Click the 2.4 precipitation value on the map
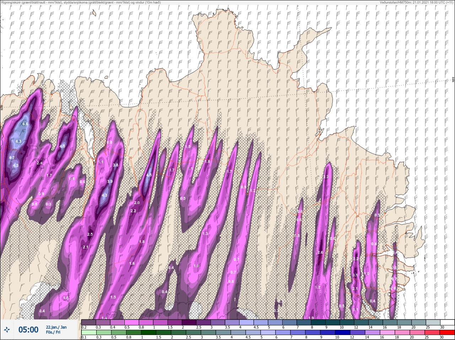This screenshot has width=455, height=340. (40, 163)
